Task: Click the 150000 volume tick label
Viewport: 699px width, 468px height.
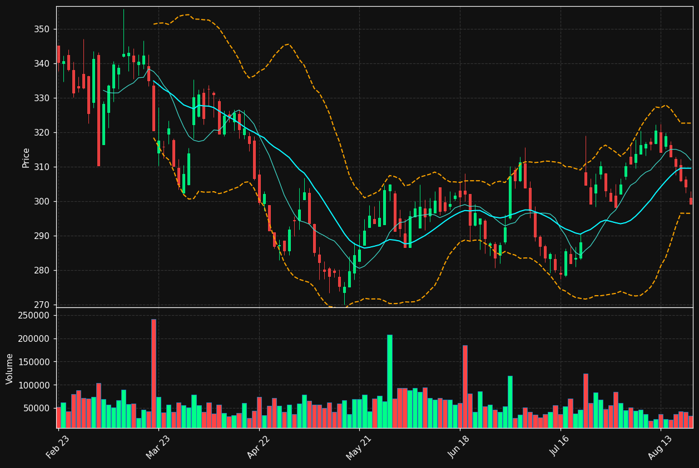Action: point(34,362)
